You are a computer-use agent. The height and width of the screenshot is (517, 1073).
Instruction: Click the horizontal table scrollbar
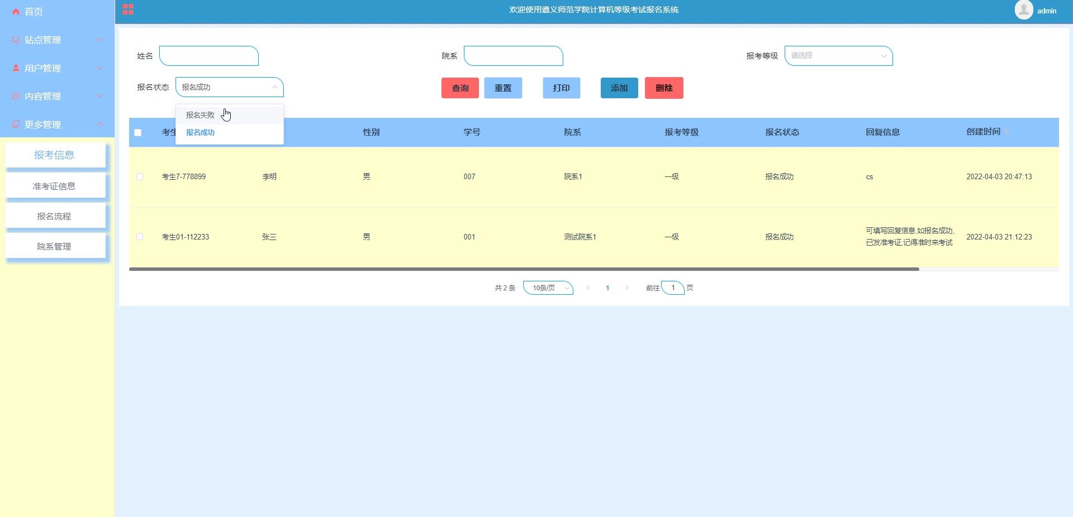coord(524,269)
